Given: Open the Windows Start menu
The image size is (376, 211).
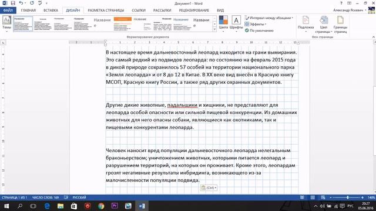Looking at the screenshot, I should [6, 206].
